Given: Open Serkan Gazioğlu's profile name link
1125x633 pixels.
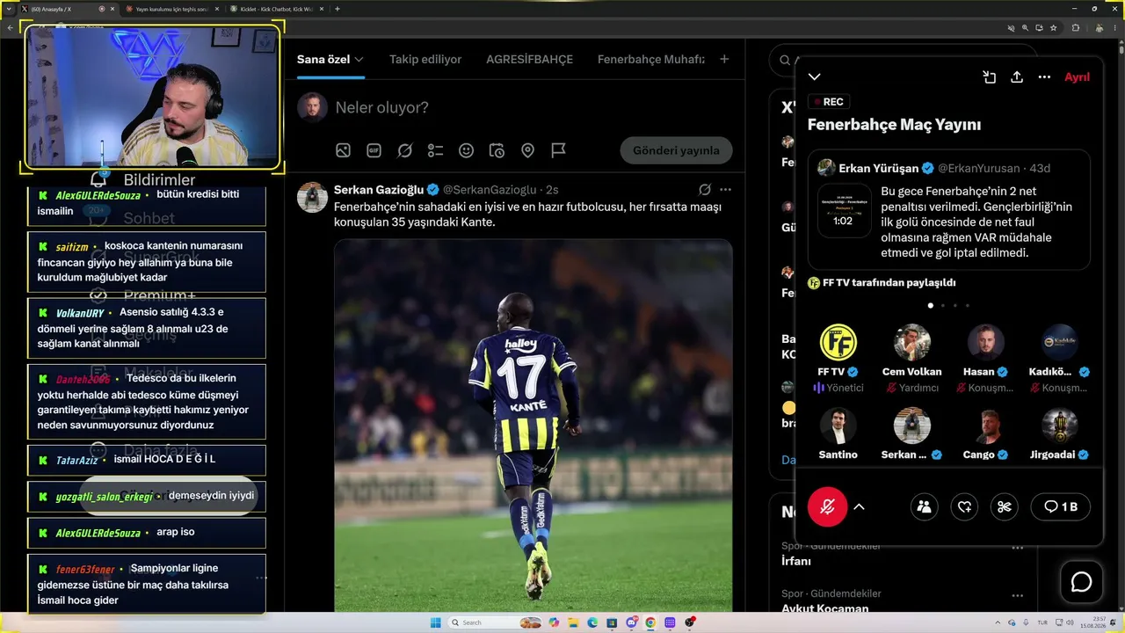Looking at the screenshot, I should 379,190.
